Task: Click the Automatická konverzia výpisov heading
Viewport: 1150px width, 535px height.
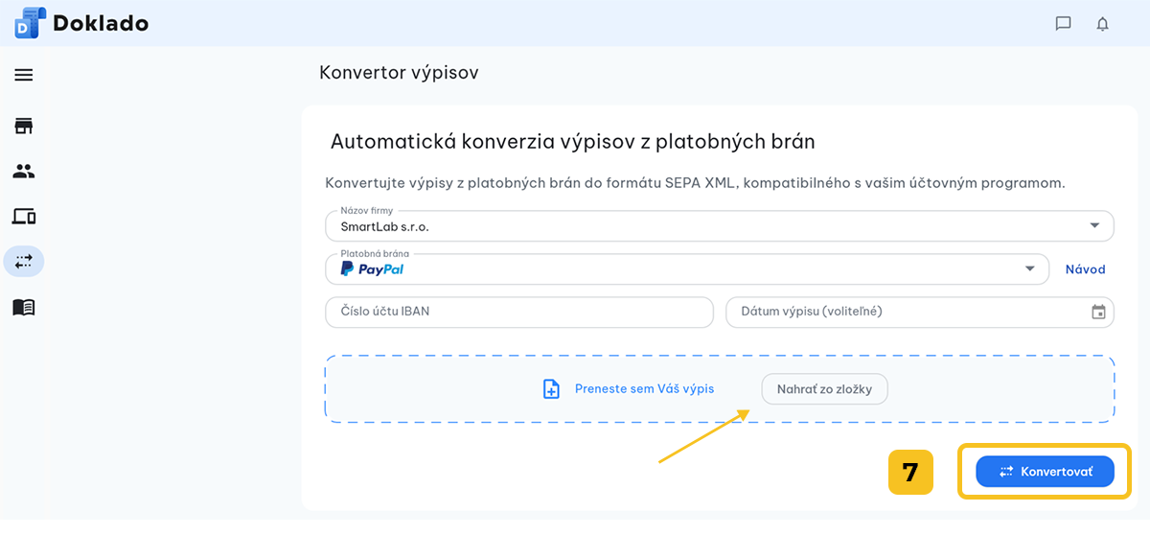Action: pyautogui.click(x=573, y=142)
